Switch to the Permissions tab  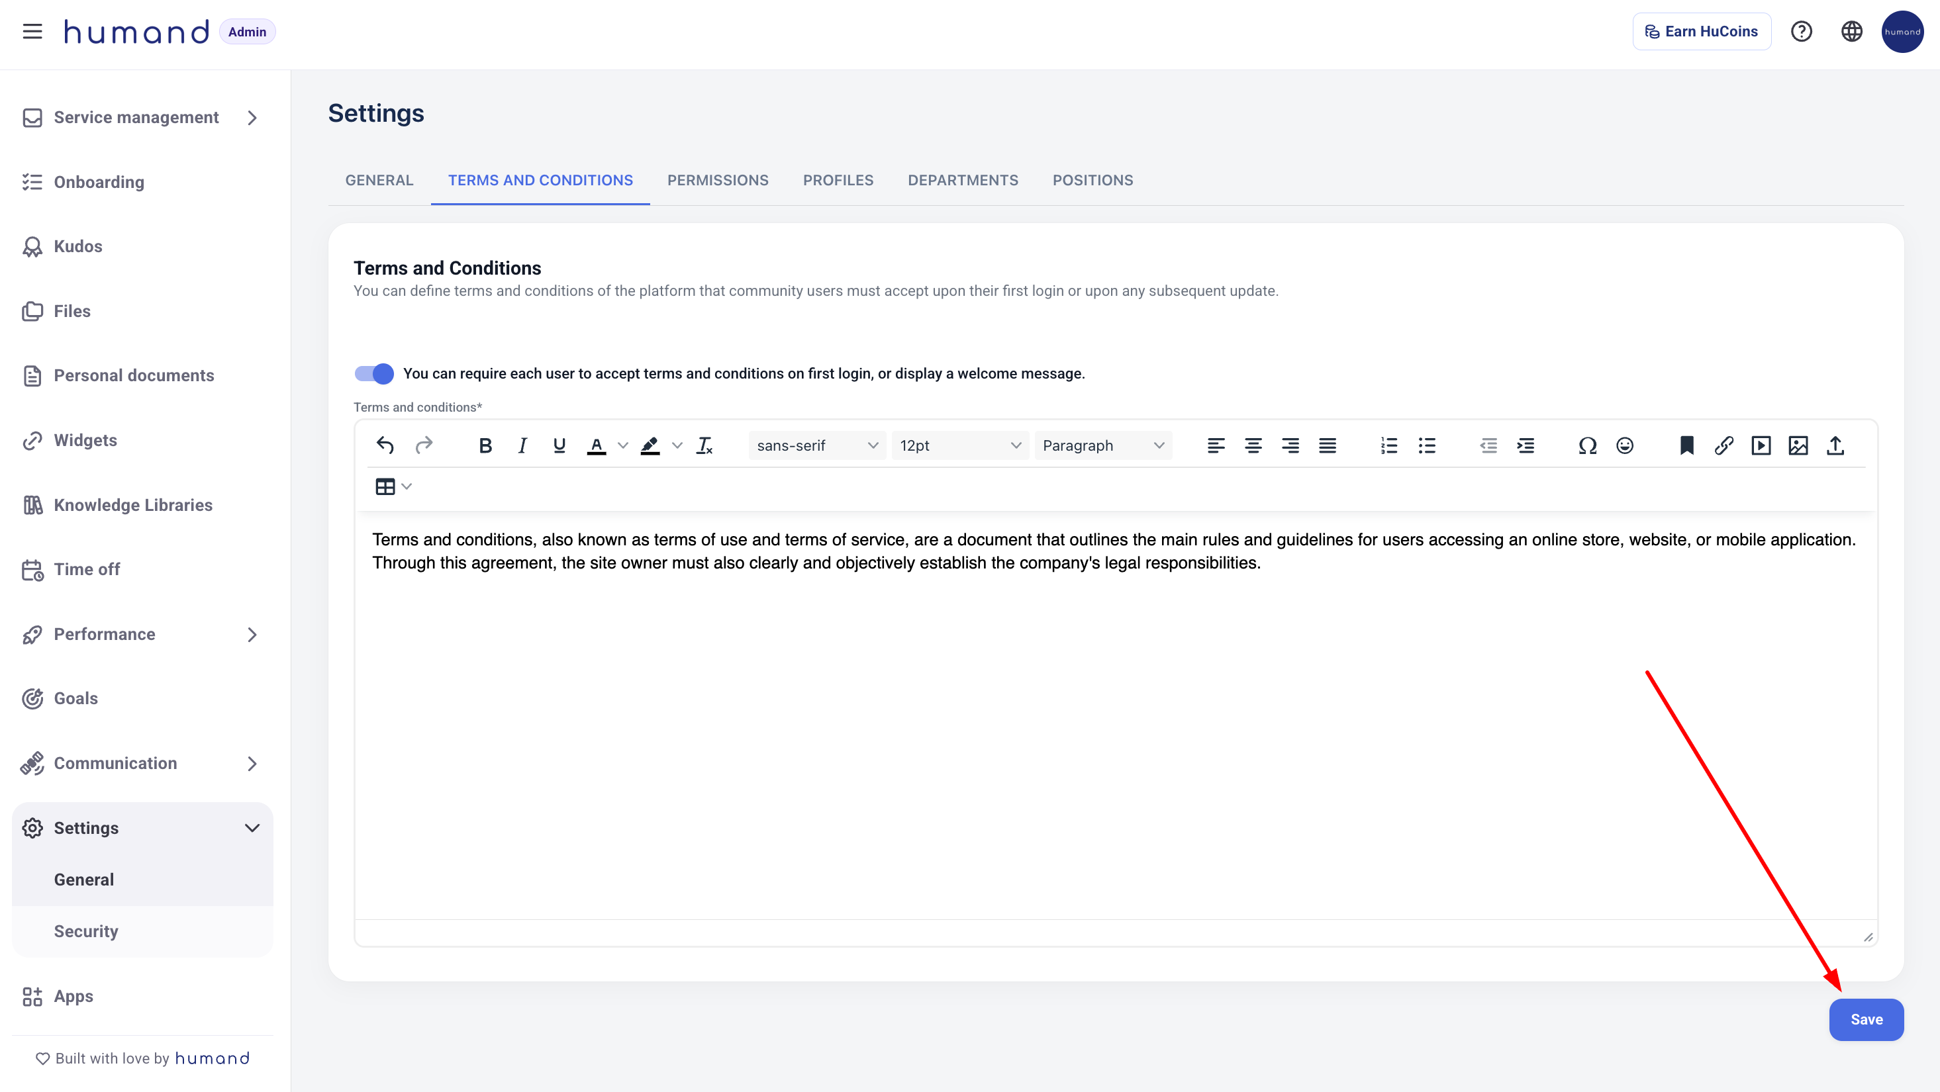click(717, 180)
